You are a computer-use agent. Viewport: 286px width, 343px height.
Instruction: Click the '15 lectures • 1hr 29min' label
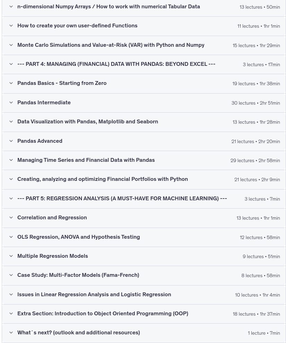pyautogui.click(x=256, y=45)
